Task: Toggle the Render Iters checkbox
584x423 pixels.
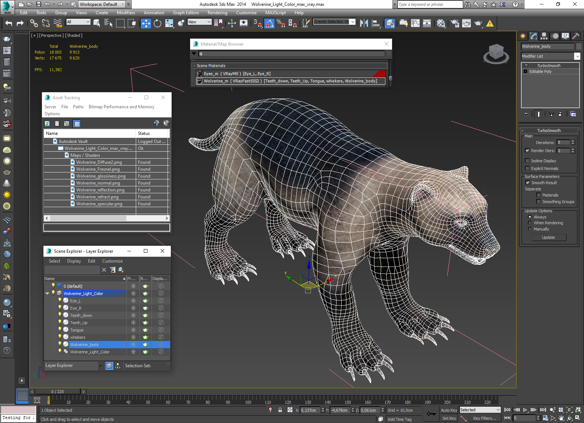Action: [527, 151]
